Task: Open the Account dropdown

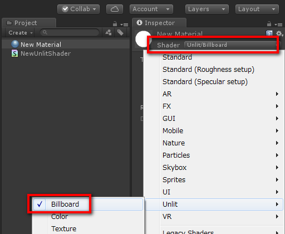Action: click(x=151, y=9)
